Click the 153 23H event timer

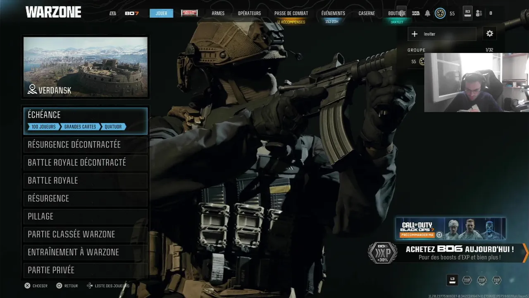(332, 22)
